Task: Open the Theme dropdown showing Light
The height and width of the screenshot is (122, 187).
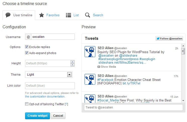Action: tap(49, 75)
